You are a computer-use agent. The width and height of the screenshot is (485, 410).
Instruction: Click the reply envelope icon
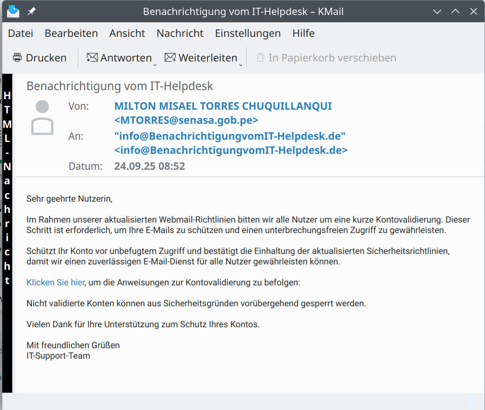pyautogui.click(x=92, y=58)
